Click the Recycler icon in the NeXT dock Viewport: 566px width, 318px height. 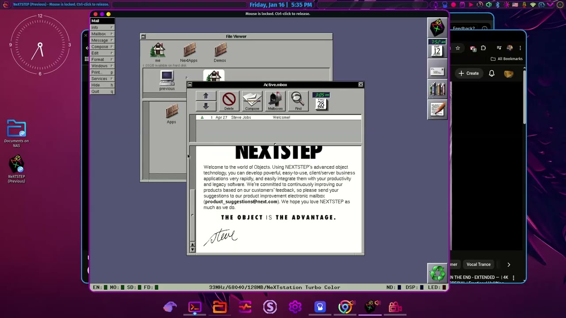(x=437, y=273)
